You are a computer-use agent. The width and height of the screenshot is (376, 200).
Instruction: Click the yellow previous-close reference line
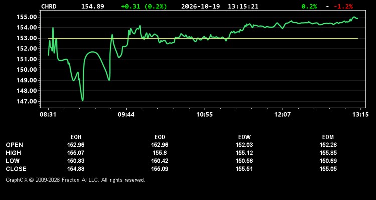pos(203,39)
